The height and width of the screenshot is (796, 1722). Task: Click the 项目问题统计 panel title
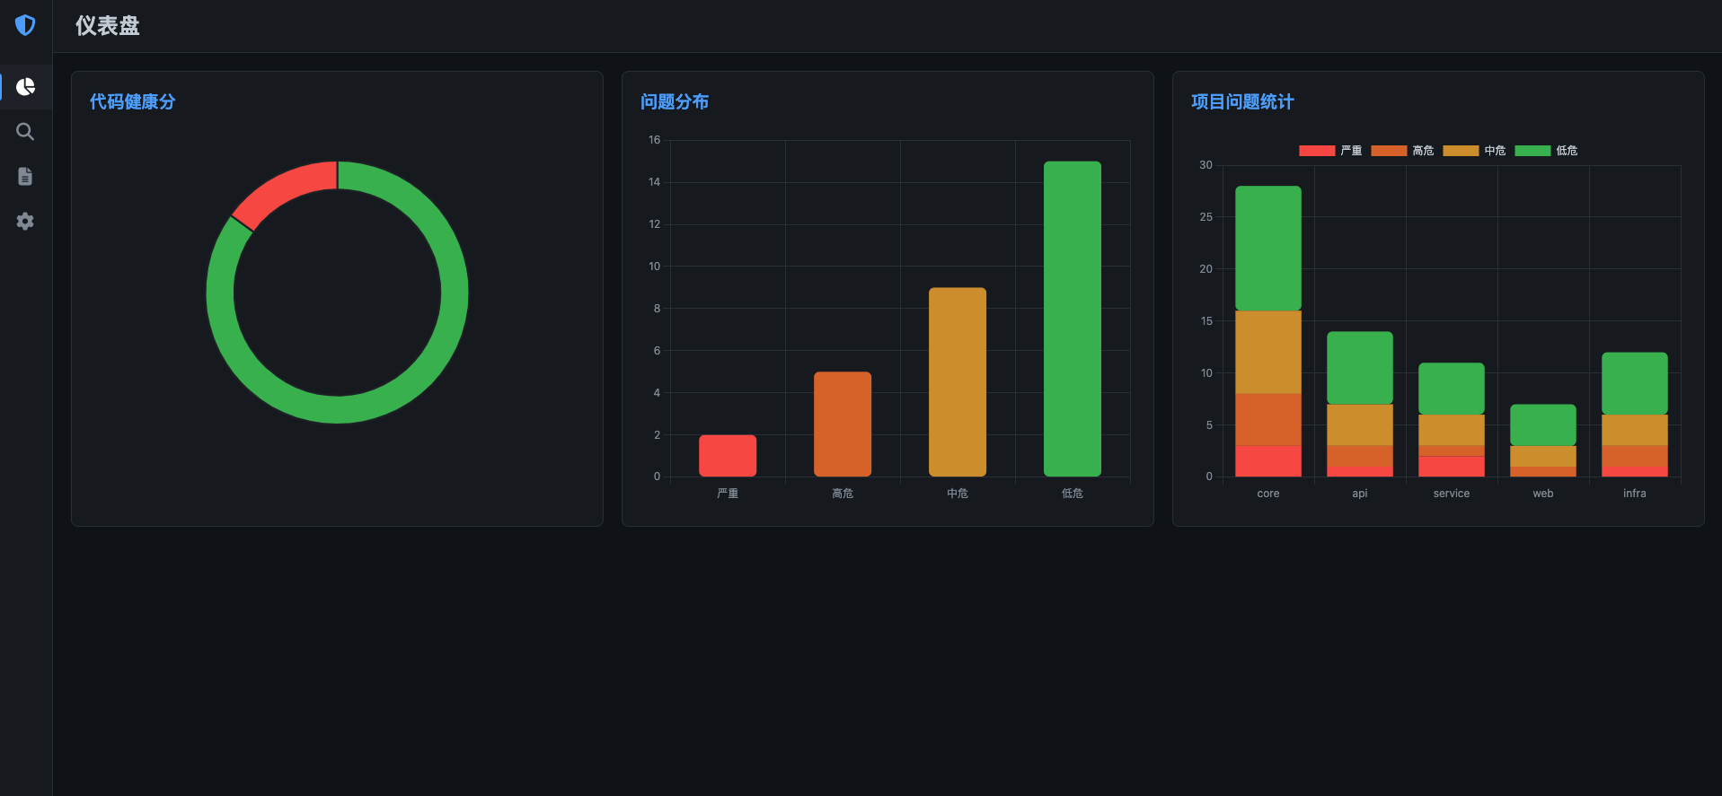[x=1242, y=102]
